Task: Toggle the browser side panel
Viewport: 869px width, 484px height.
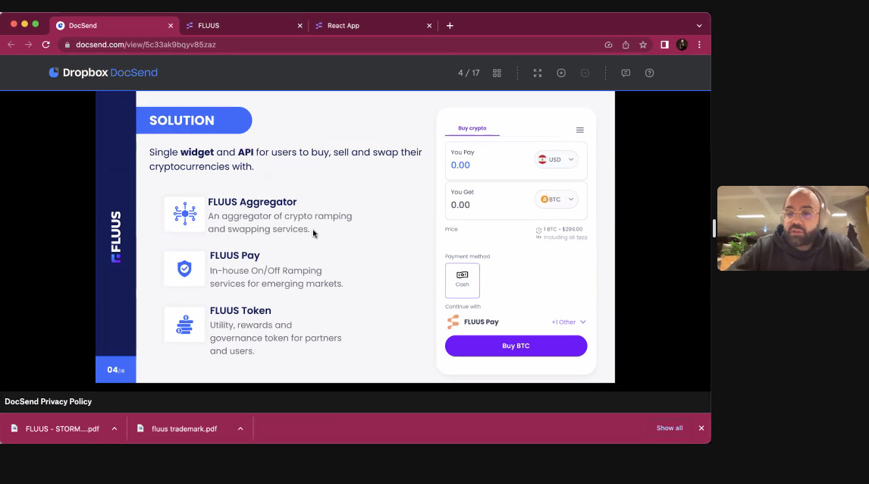Action: pyautogui.click(x=664, y=44)
